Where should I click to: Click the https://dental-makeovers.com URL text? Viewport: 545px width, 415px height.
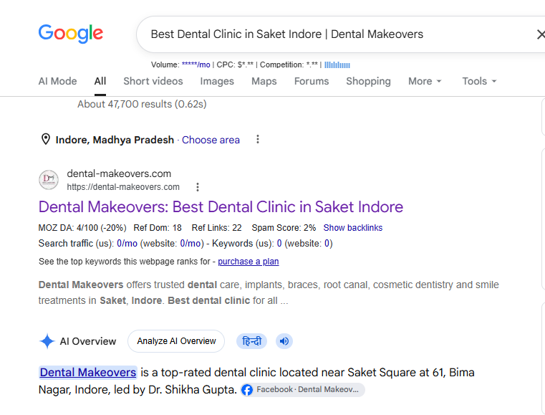(x=123, y=187)
